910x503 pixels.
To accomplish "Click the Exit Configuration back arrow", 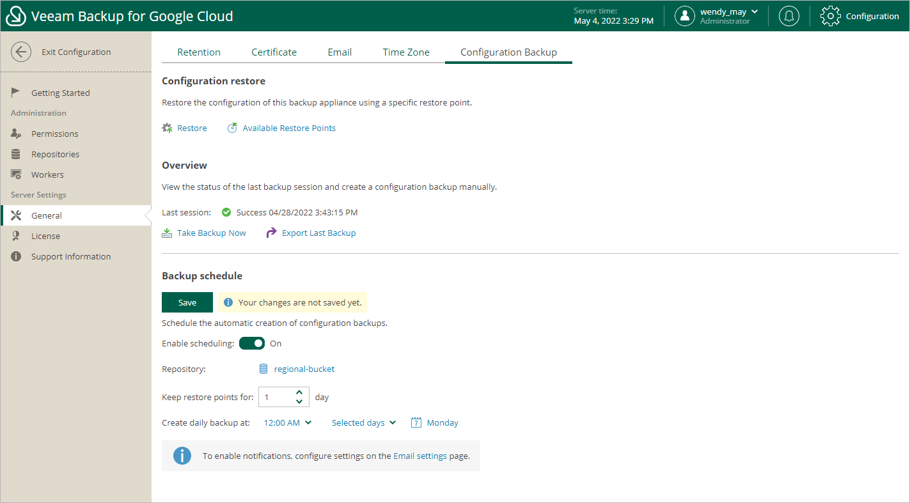I will (x=21, y=52).
